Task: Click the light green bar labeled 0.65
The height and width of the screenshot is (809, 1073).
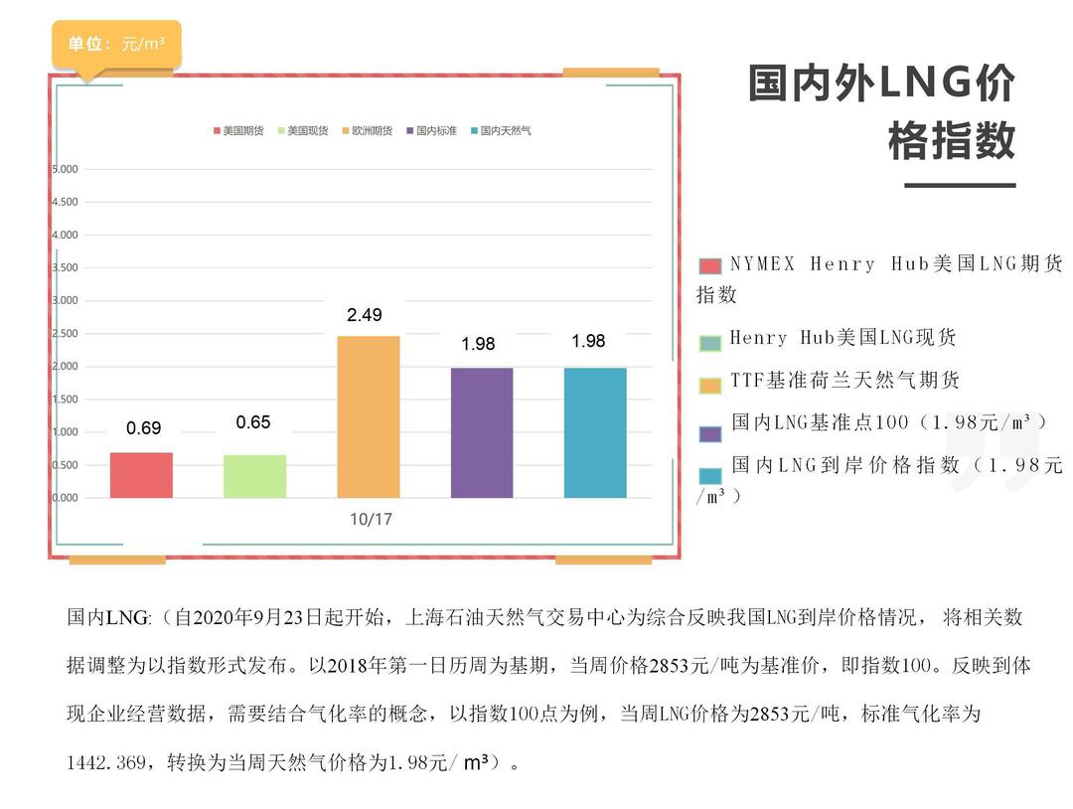Action: click(254, 476)
